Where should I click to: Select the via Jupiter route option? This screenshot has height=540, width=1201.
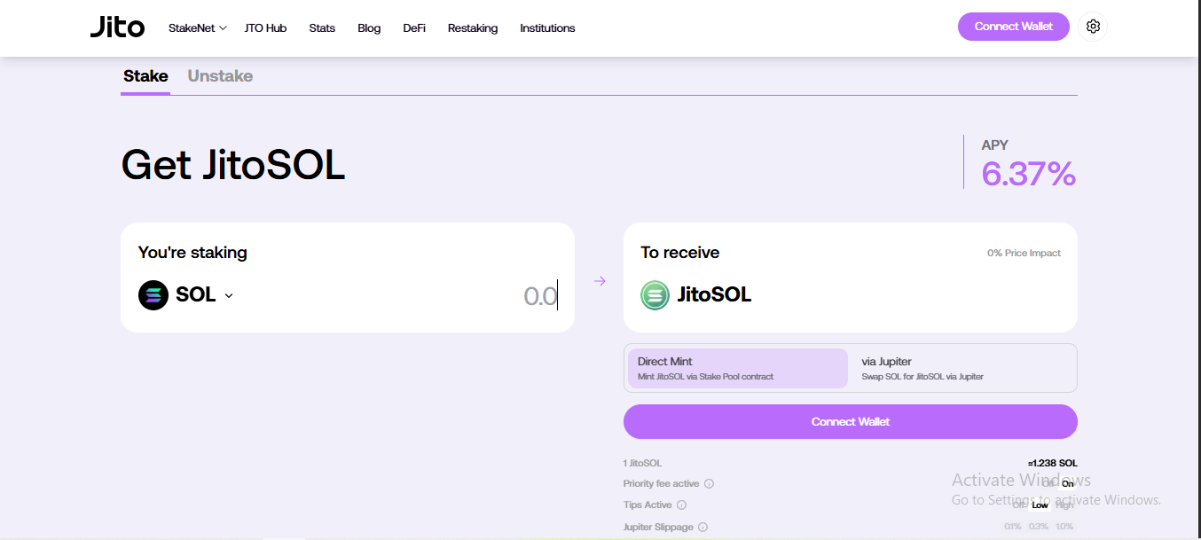tap(962, 368)
